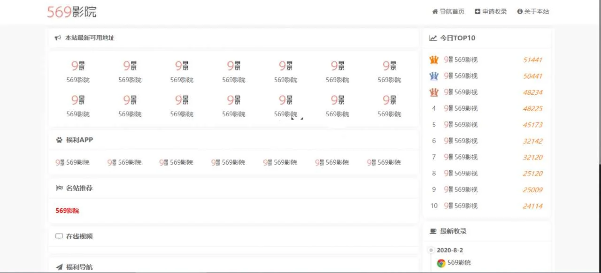Image resolution: width=601 pixels, height=273 pixels.
Task: Open the rank 10 entry in 今日TOP10
Action: pyautogui.click(x=461, y=206)
